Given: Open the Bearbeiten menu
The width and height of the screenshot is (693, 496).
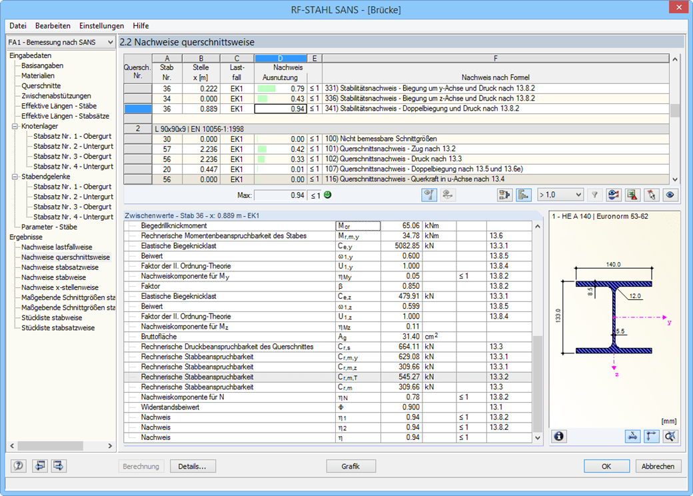Looking at the screenshot, I should (x=53, y=26).
